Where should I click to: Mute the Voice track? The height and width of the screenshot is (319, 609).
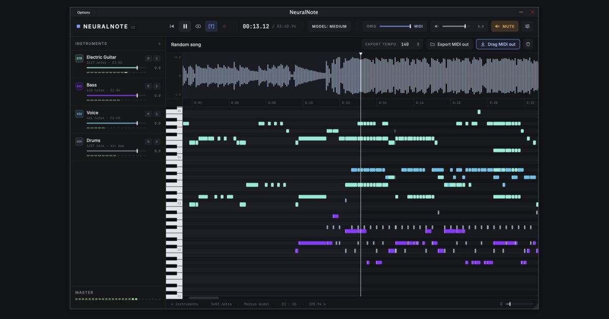[148, 114]
